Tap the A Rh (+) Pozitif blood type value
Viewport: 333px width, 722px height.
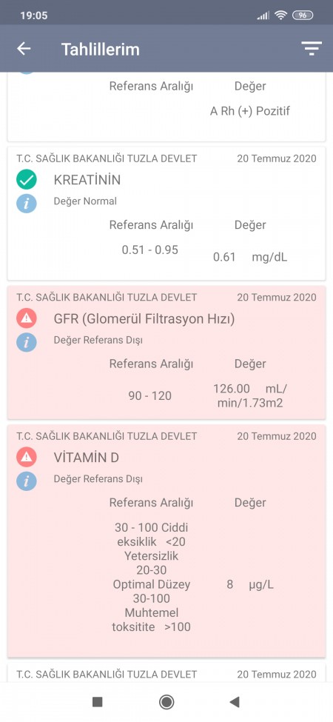click(x=250, y=111)
